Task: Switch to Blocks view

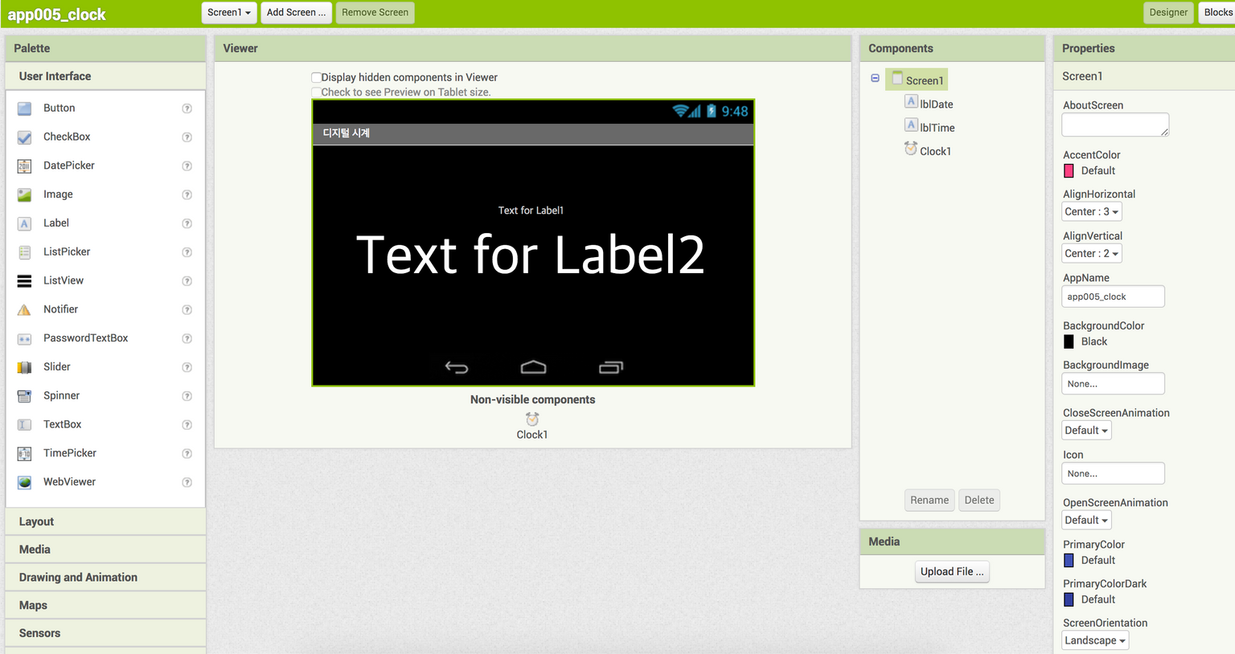Action: pos(1217,12)
